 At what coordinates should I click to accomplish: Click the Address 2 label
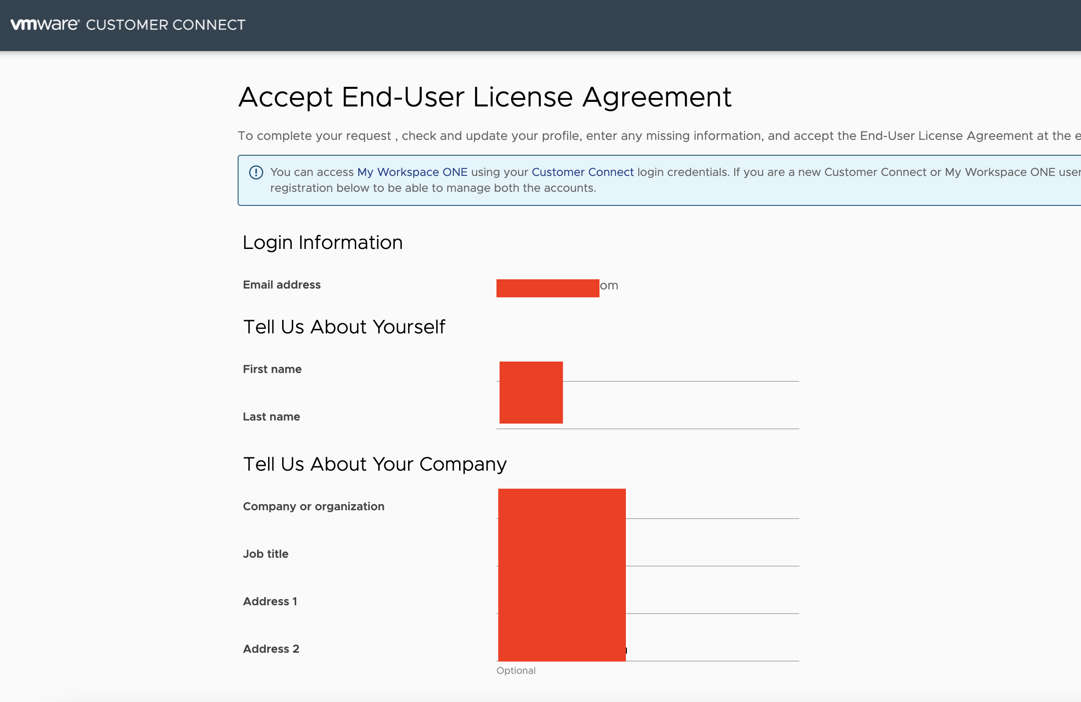[x=271, y=649]
